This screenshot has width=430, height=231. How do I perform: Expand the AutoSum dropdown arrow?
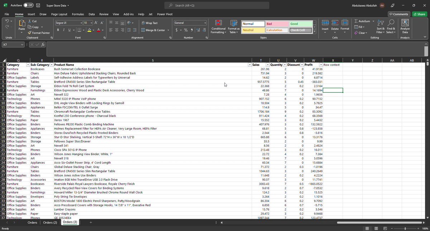(x=373, y=21)
